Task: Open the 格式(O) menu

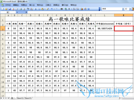Action: [x=40, y=5]
